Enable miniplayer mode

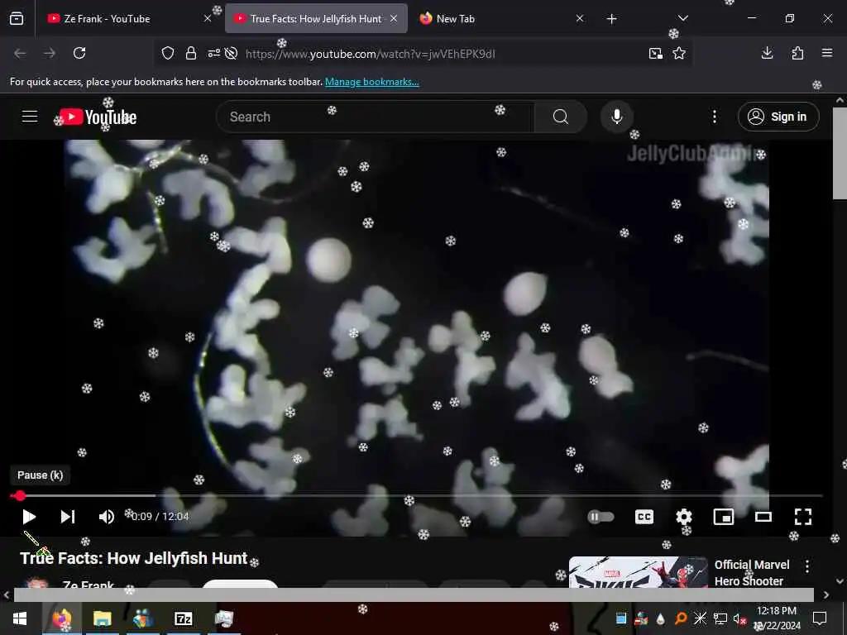(x=723, y=518)
